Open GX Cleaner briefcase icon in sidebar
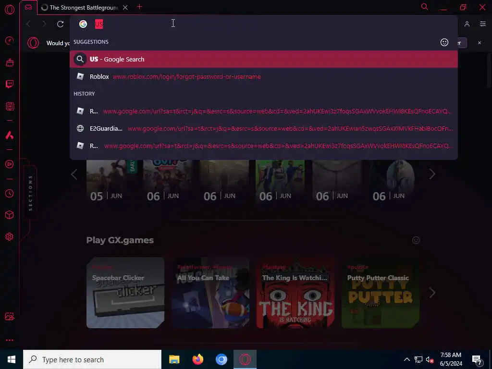 [x=10, y=62]
